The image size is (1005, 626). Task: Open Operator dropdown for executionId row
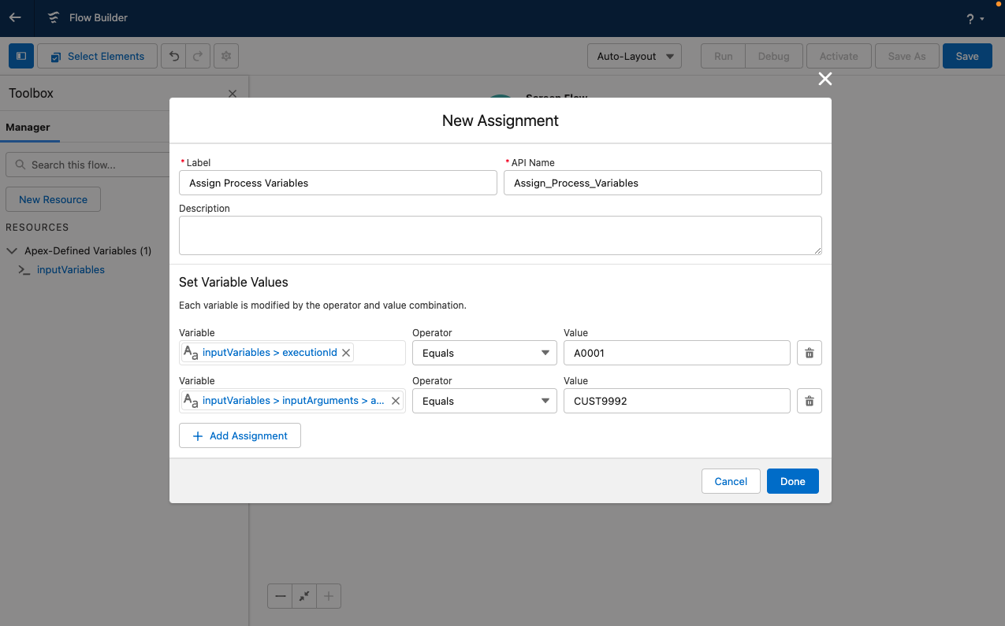[x=485, y=353]
